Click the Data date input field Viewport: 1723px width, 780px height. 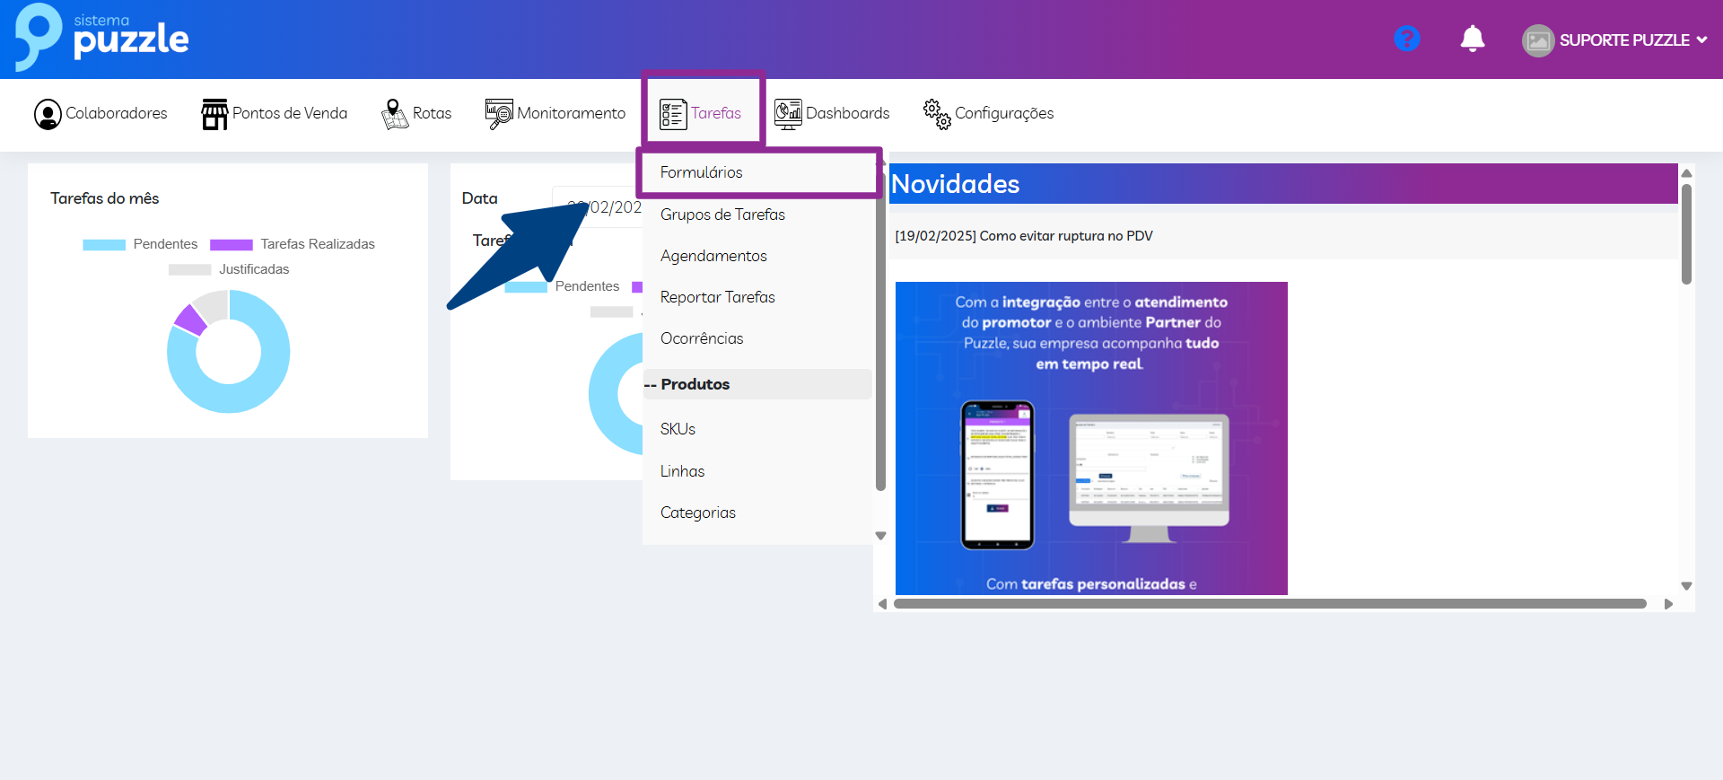point(601,207)
